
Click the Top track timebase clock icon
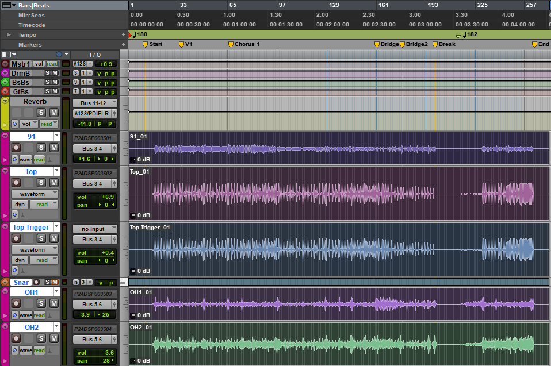pos(15,214)
